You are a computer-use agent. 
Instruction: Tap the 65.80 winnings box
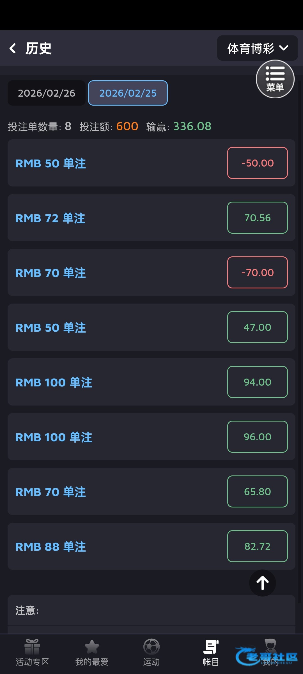point(257,491)
